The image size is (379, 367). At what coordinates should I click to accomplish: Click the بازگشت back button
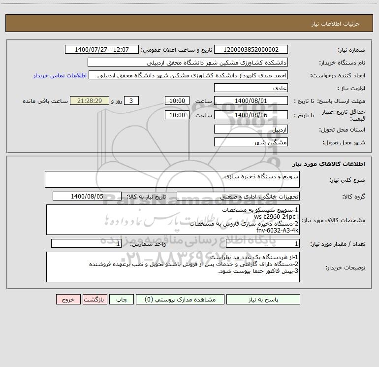[95, 300]
